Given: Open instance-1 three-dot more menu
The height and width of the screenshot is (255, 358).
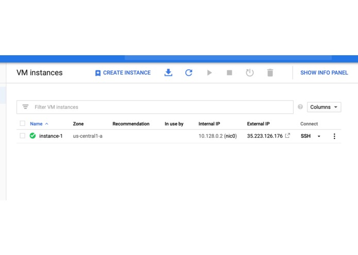Looking at the screenshot, I should (x=334, y=136).
